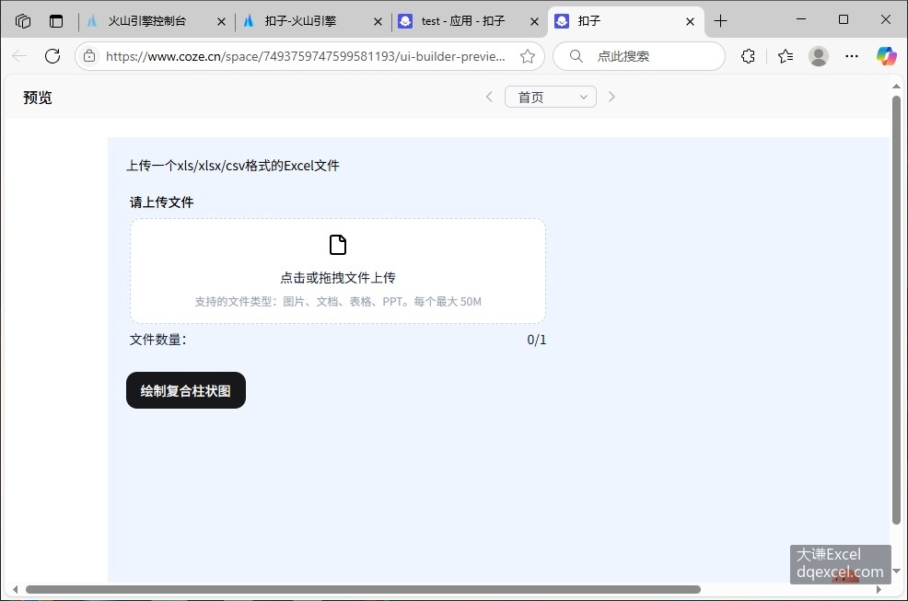Minimize the browser window

[801, 19]
